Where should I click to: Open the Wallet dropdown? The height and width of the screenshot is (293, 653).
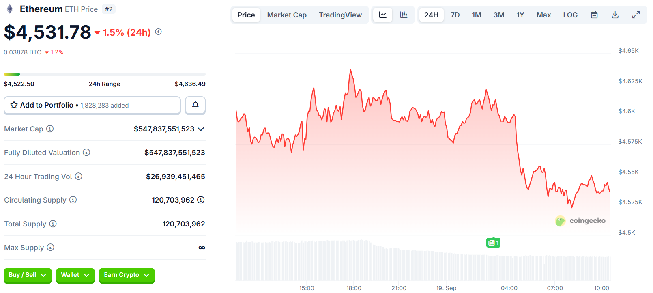point(75,275)
